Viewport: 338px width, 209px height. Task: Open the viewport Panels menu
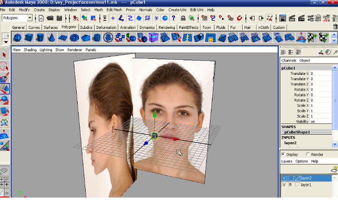91,50
